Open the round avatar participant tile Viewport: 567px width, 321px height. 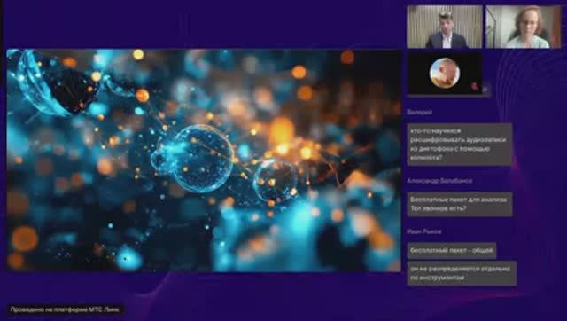point(445,74)
